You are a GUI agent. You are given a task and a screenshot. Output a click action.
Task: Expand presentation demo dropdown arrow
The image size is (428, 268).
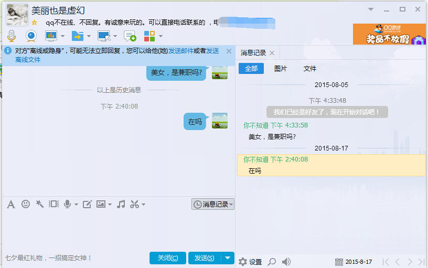pos(62,36)
